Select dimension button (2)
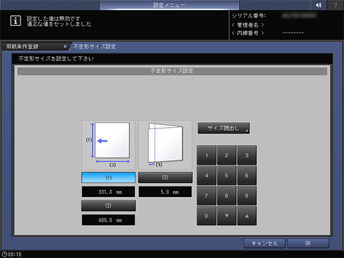 tap(108, 205)
